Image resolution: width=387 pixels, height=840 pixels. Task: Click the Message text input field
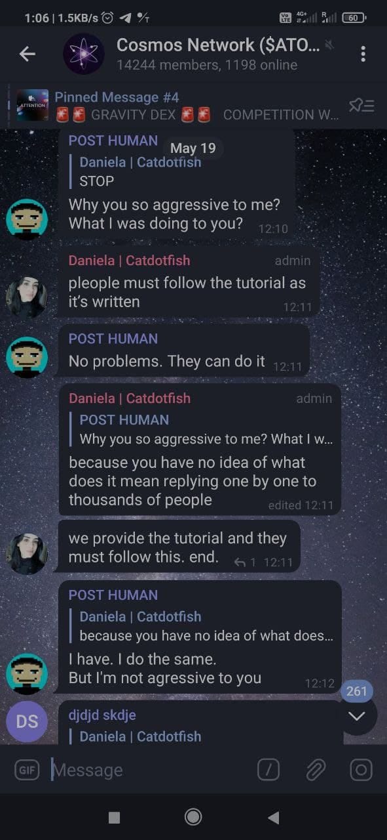(x=151, y=770)
